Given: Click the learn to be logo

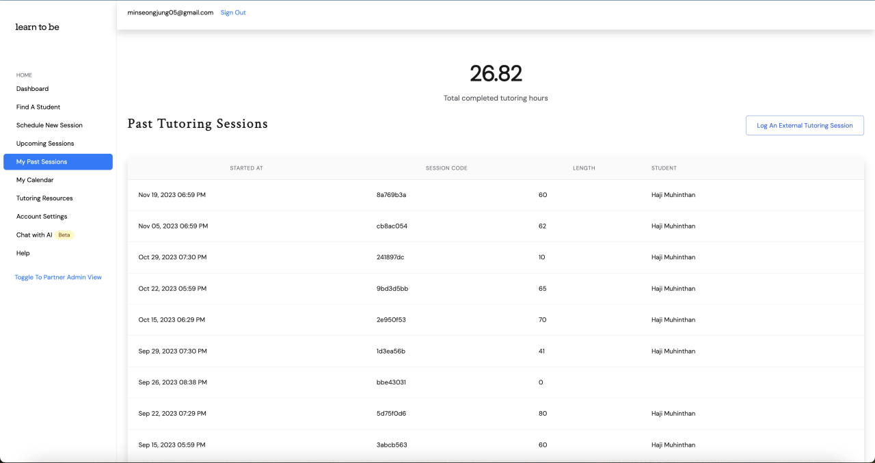Looking at the screenshot, I should point(37,27).
